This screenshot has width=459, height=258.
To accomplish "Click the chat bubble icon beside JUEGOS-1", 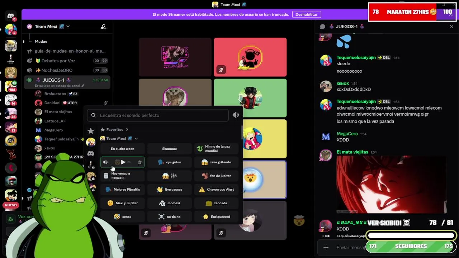I will click(x=322, y=27).
